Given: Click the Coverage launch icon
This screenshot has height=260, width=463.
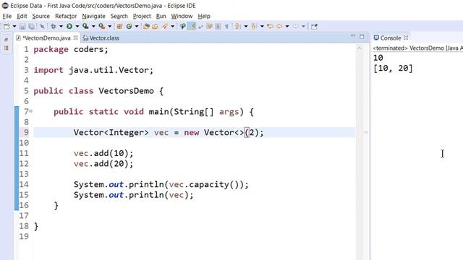Looking at the screenshot, I should pos(85,27).
